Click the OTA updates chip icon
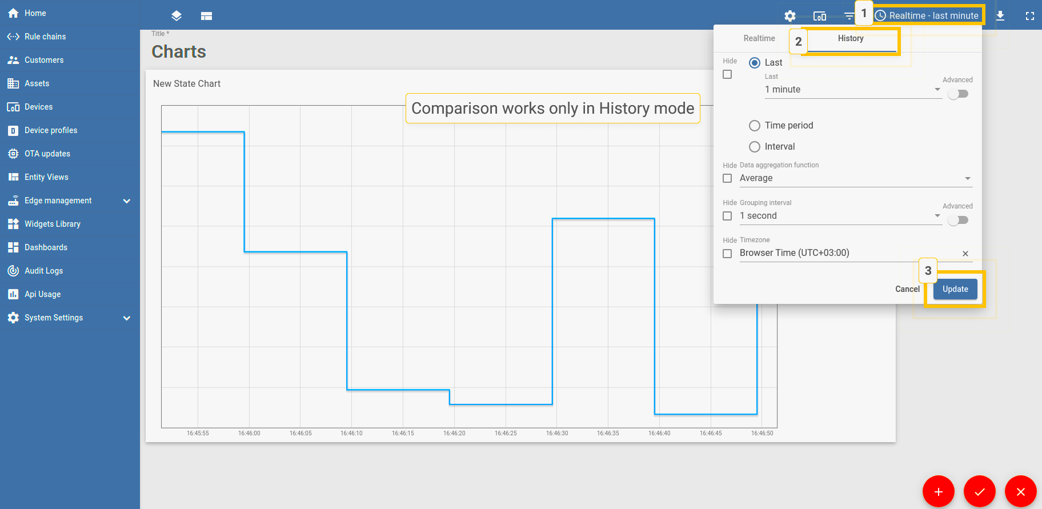Screen dimensions: 1042x509 tap(13, 154)
